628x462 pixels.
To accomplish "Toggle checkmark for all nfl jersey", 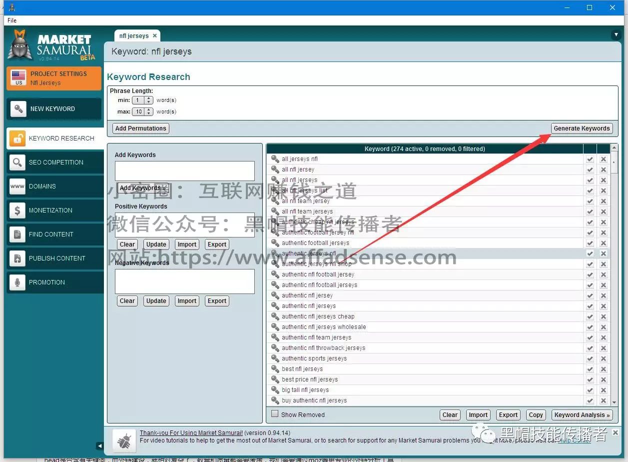I will [590, 169].
